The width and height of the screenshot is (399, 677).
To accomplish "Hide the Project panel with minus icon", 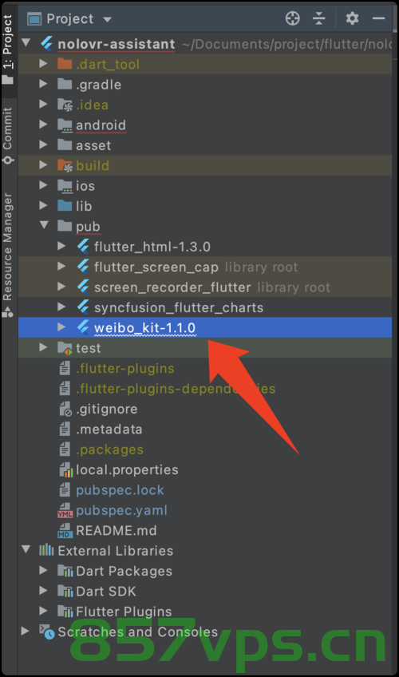I will tap(379, 18).
